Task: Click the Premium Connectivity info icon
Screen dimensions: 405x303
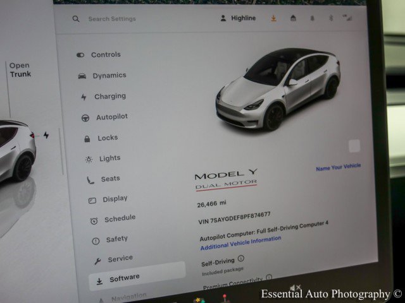Action: point(269,277)
